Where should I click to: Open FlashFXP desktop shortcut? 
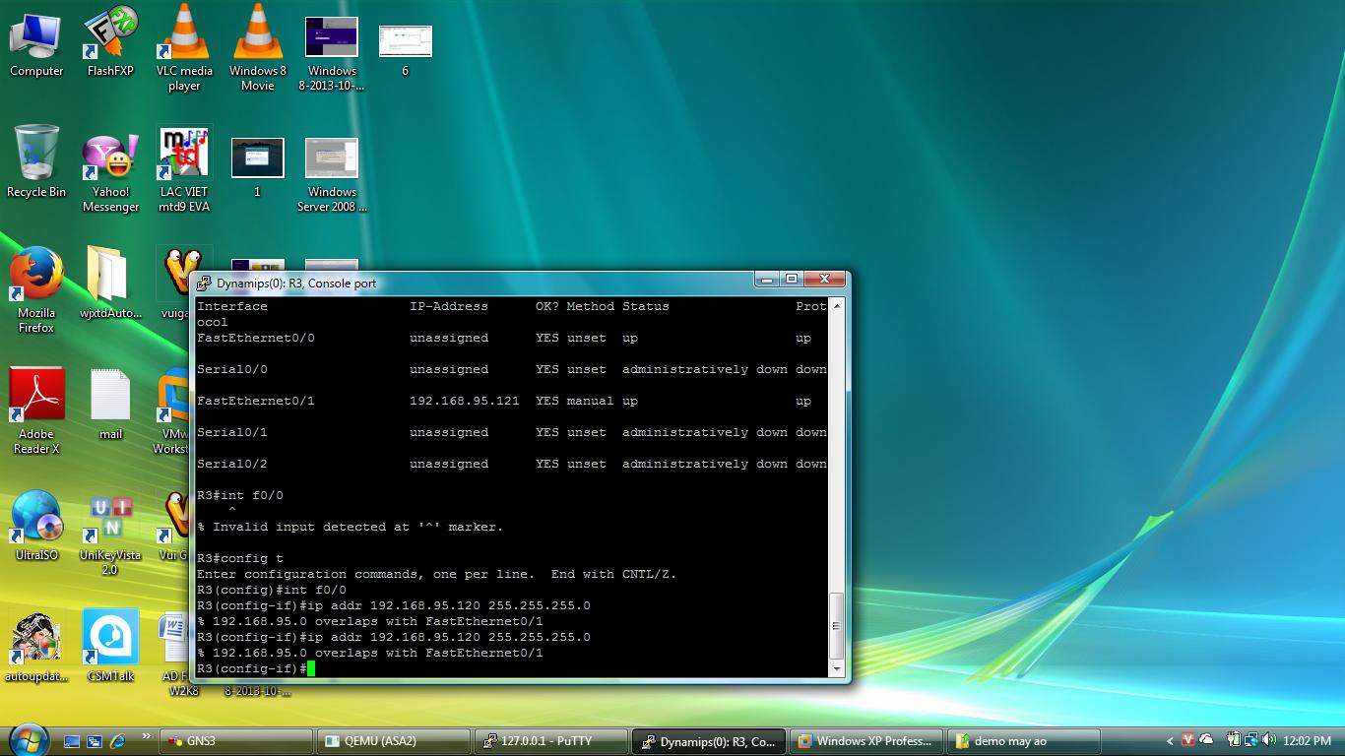click(x=110, y=35)
